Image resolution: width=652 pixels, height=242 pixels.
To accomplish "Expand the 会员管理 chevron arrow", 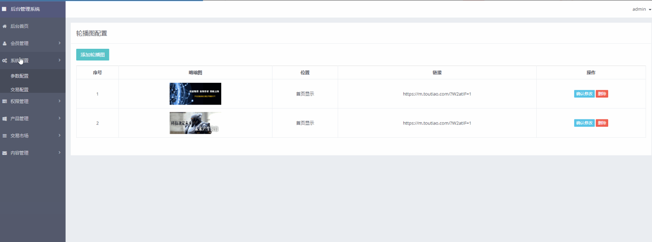I will (x=59, y=43).
